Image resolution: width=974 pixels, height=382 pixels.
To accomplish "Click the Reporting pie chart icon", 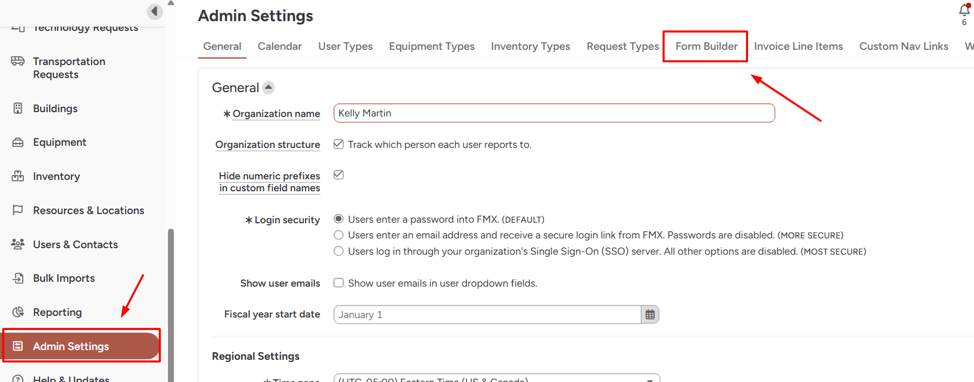I will (x=18, y=312).
